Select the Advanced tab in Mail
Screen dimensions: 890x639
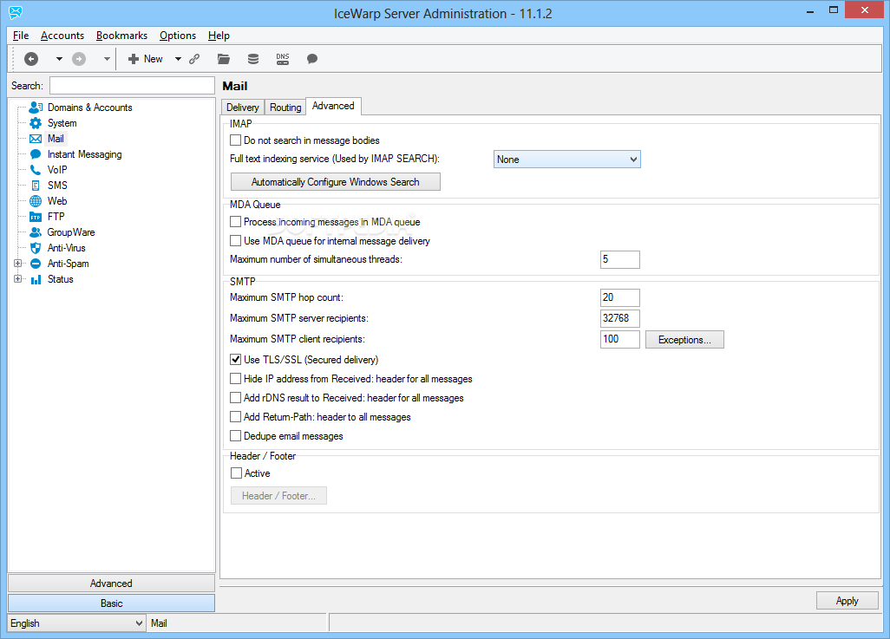click(x=333, y=106)
